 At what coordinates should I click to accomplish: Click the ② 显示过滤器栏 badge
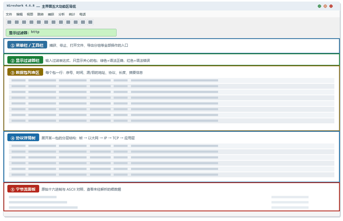25,60
